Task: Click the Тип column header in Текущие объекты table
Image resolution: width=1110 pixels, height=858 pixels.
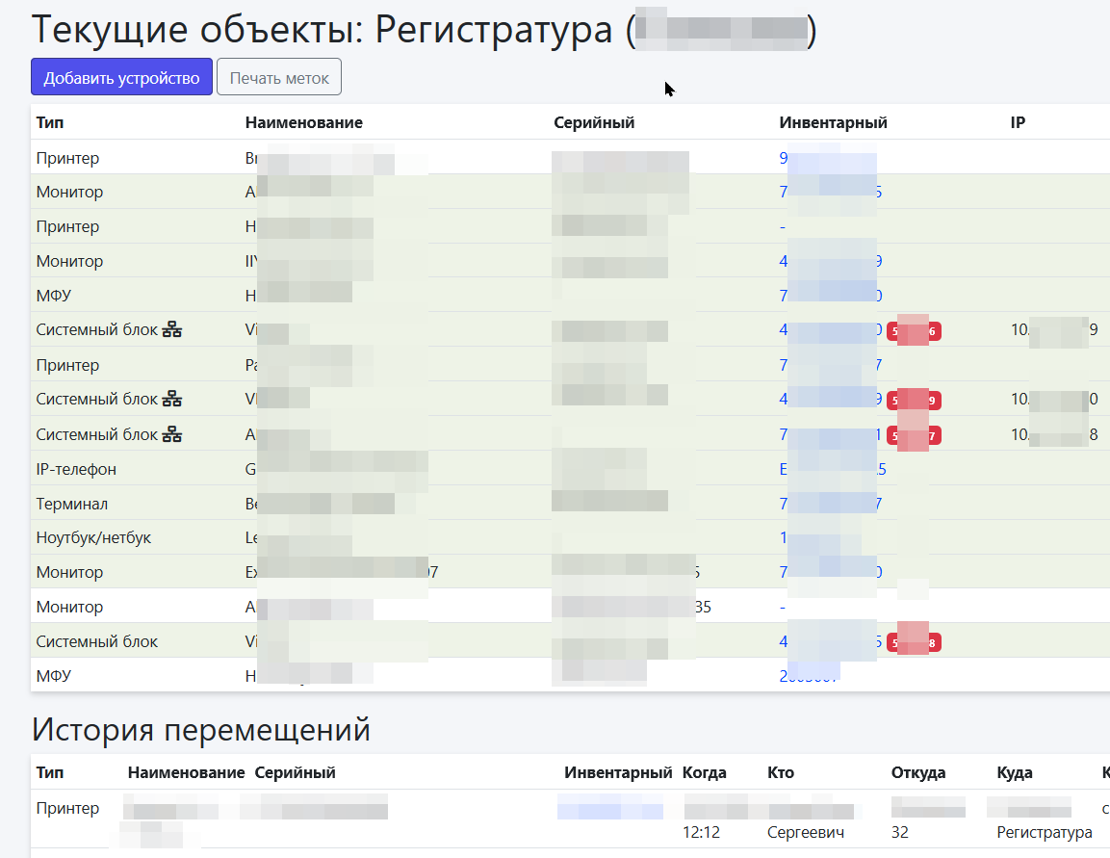Action: pos(50,122)
